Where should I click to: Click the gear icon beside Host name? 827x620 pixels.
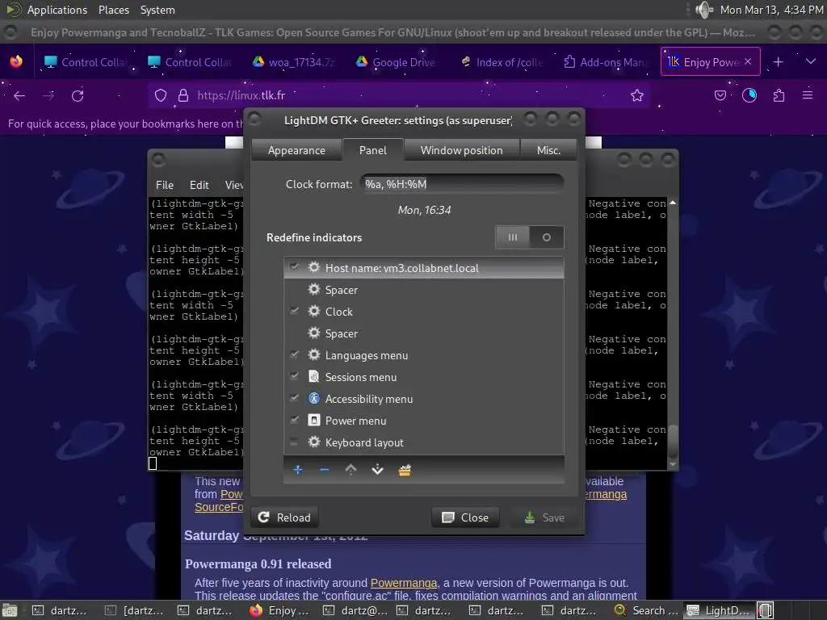(x=314, y=267)
